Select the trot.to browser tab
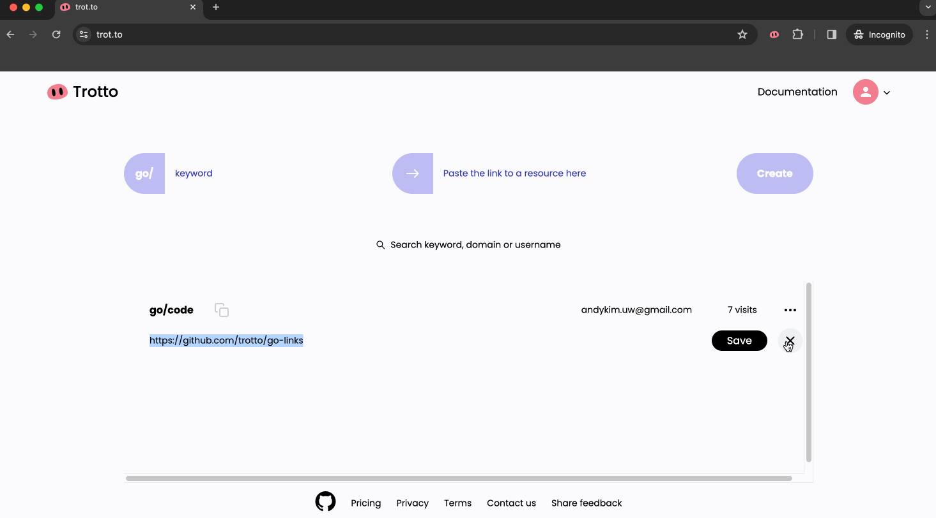This screenshot has height=518, width=936. (128, 8)
